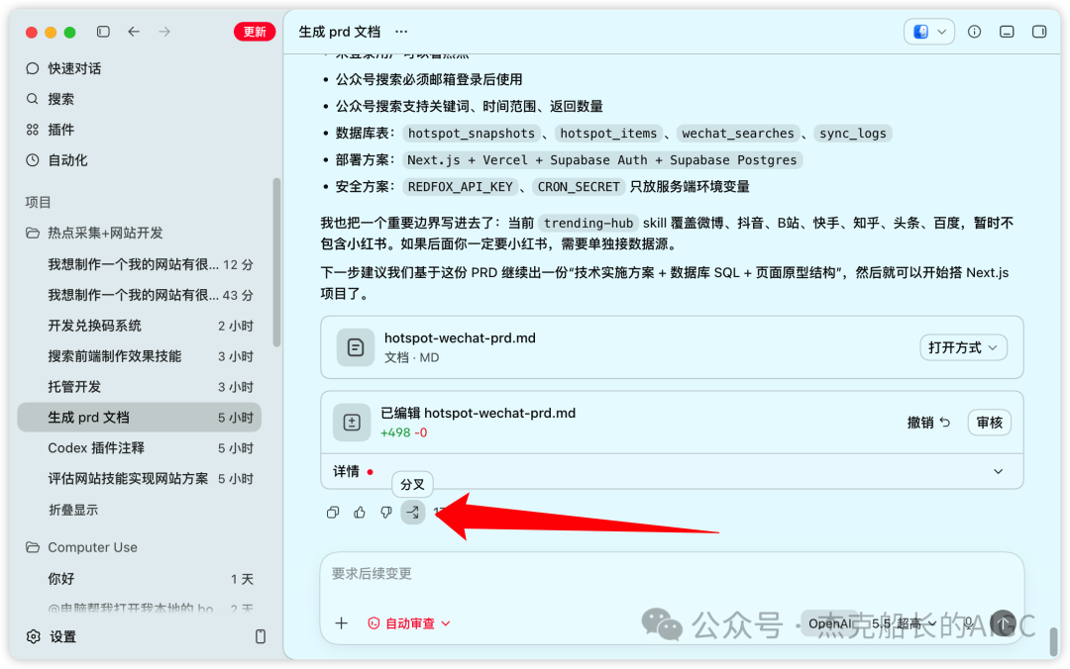Open the 搜索前端制作效果技能 conversation

(x=140, y=356)
